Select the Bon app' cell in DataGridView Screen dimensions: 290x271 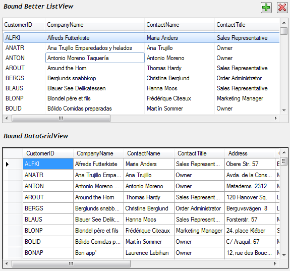[98, 253]
